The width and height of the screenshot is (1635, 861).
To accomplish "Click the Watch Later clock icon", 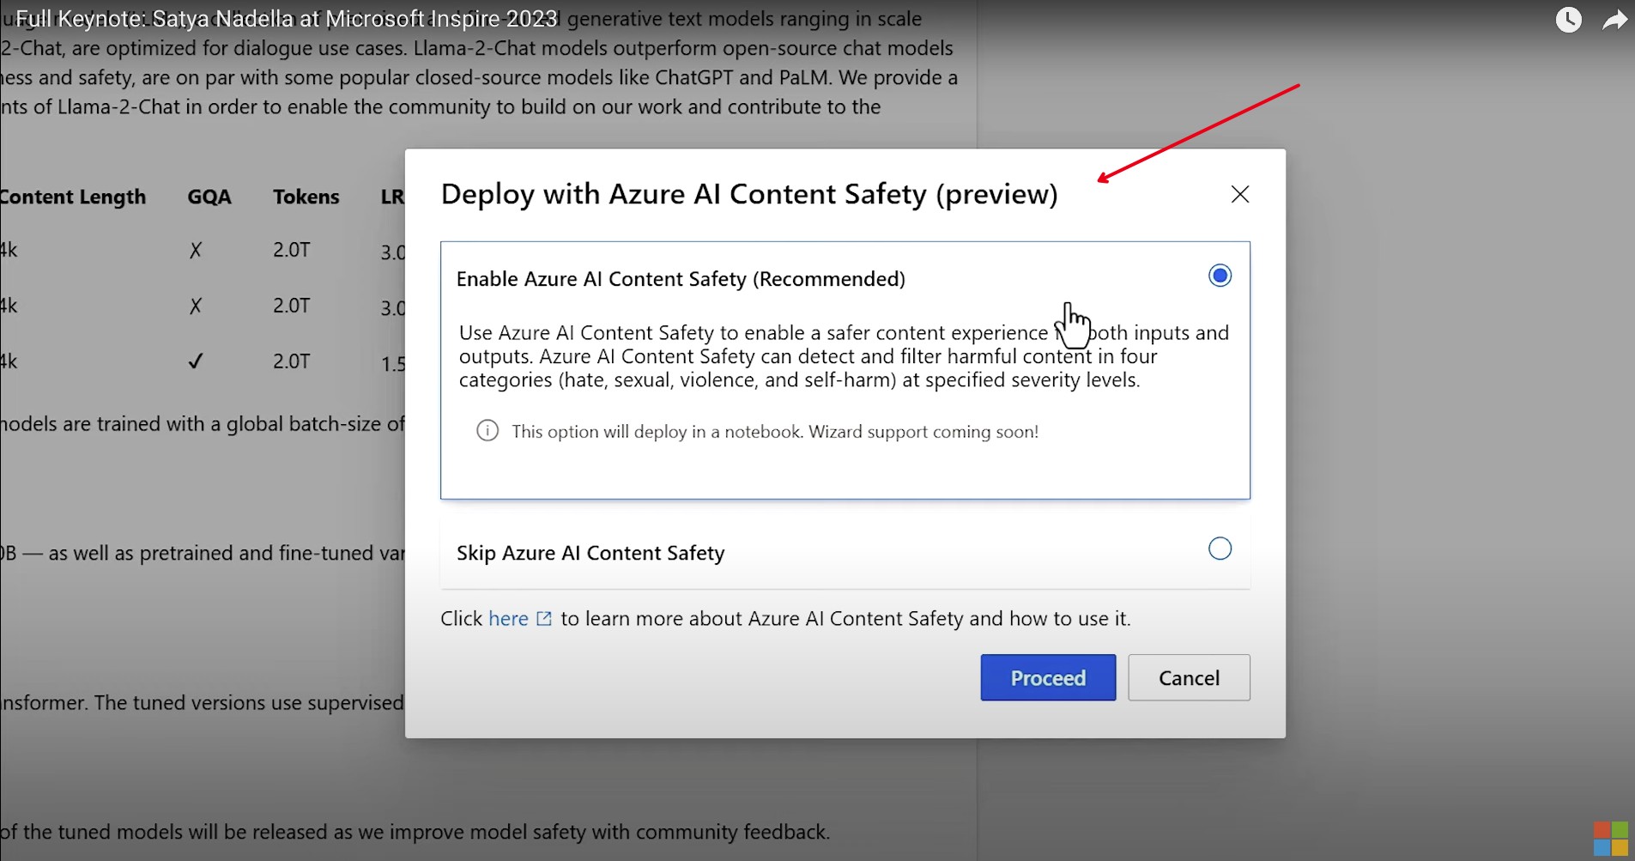I will point(1569,20).
